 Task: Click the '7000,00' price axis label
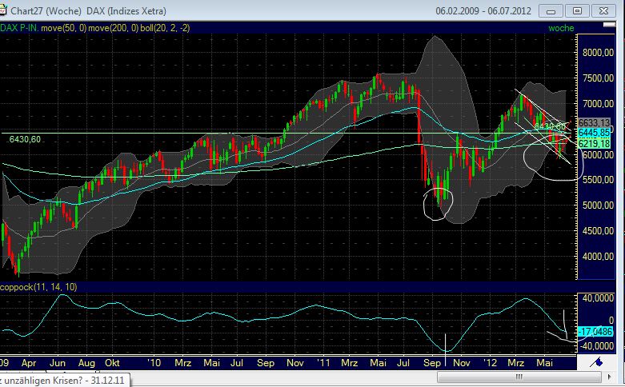(x=598, y=103)
